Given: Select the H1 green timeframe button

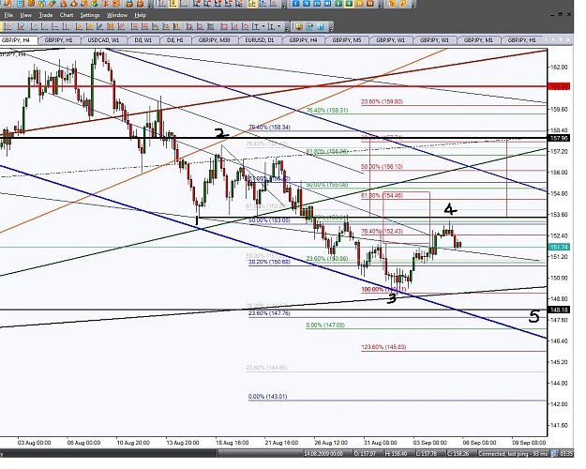Looking at the screenshot, I should (338, 4).
